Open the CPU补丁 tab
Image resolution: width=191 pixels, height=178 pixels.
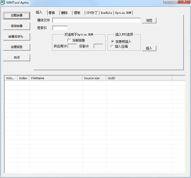[92, 13]
